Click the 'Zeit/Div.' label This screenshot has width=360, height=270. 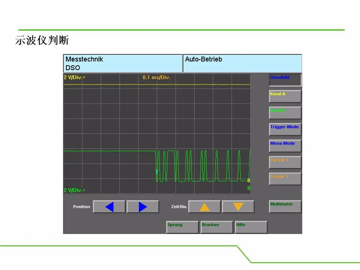(x=179, y=207)
